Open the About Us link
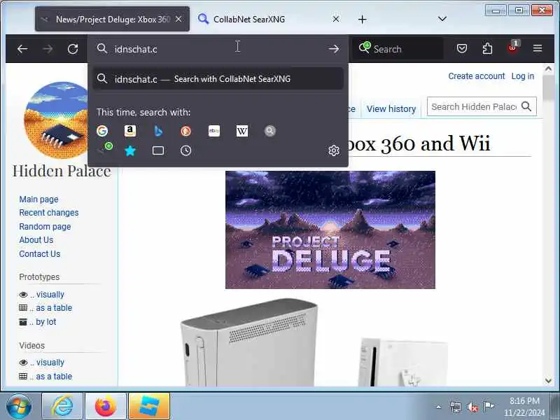The height and width of the screenshot is (420, 560). [x=36, y=240]
